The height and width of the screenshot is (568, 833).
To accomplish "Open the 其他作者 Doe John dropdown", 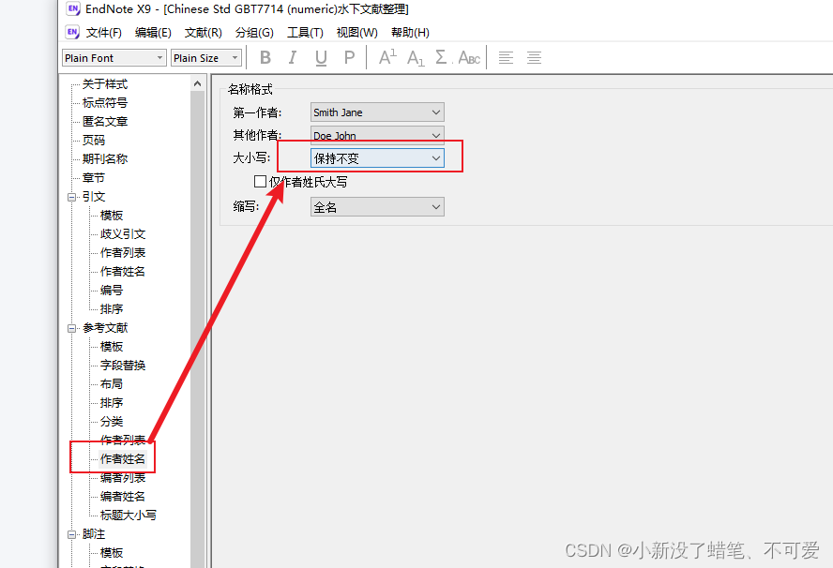I will (x=377, y=135).
